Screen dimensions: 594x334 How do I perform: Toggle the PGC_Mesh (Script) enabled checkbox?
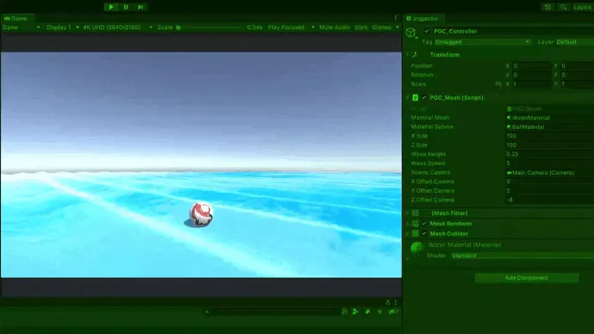click(424, 97)
